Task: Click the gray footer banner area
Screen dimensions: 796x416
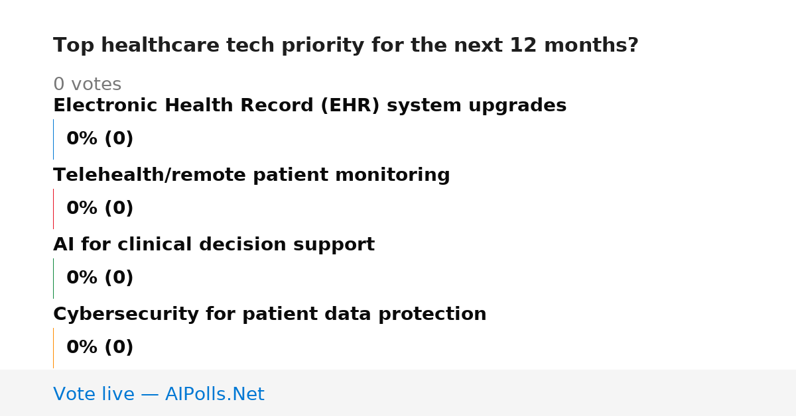Action: click(x=398, y=393)
